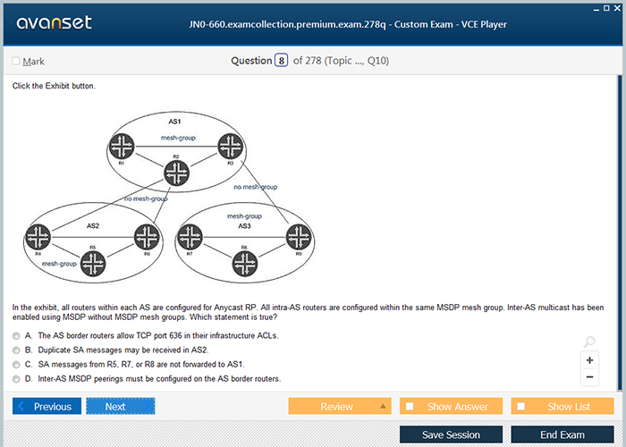Screen dimensions: 626x447
Task: Maximize the VCE Player window
Action: (606, 8)
